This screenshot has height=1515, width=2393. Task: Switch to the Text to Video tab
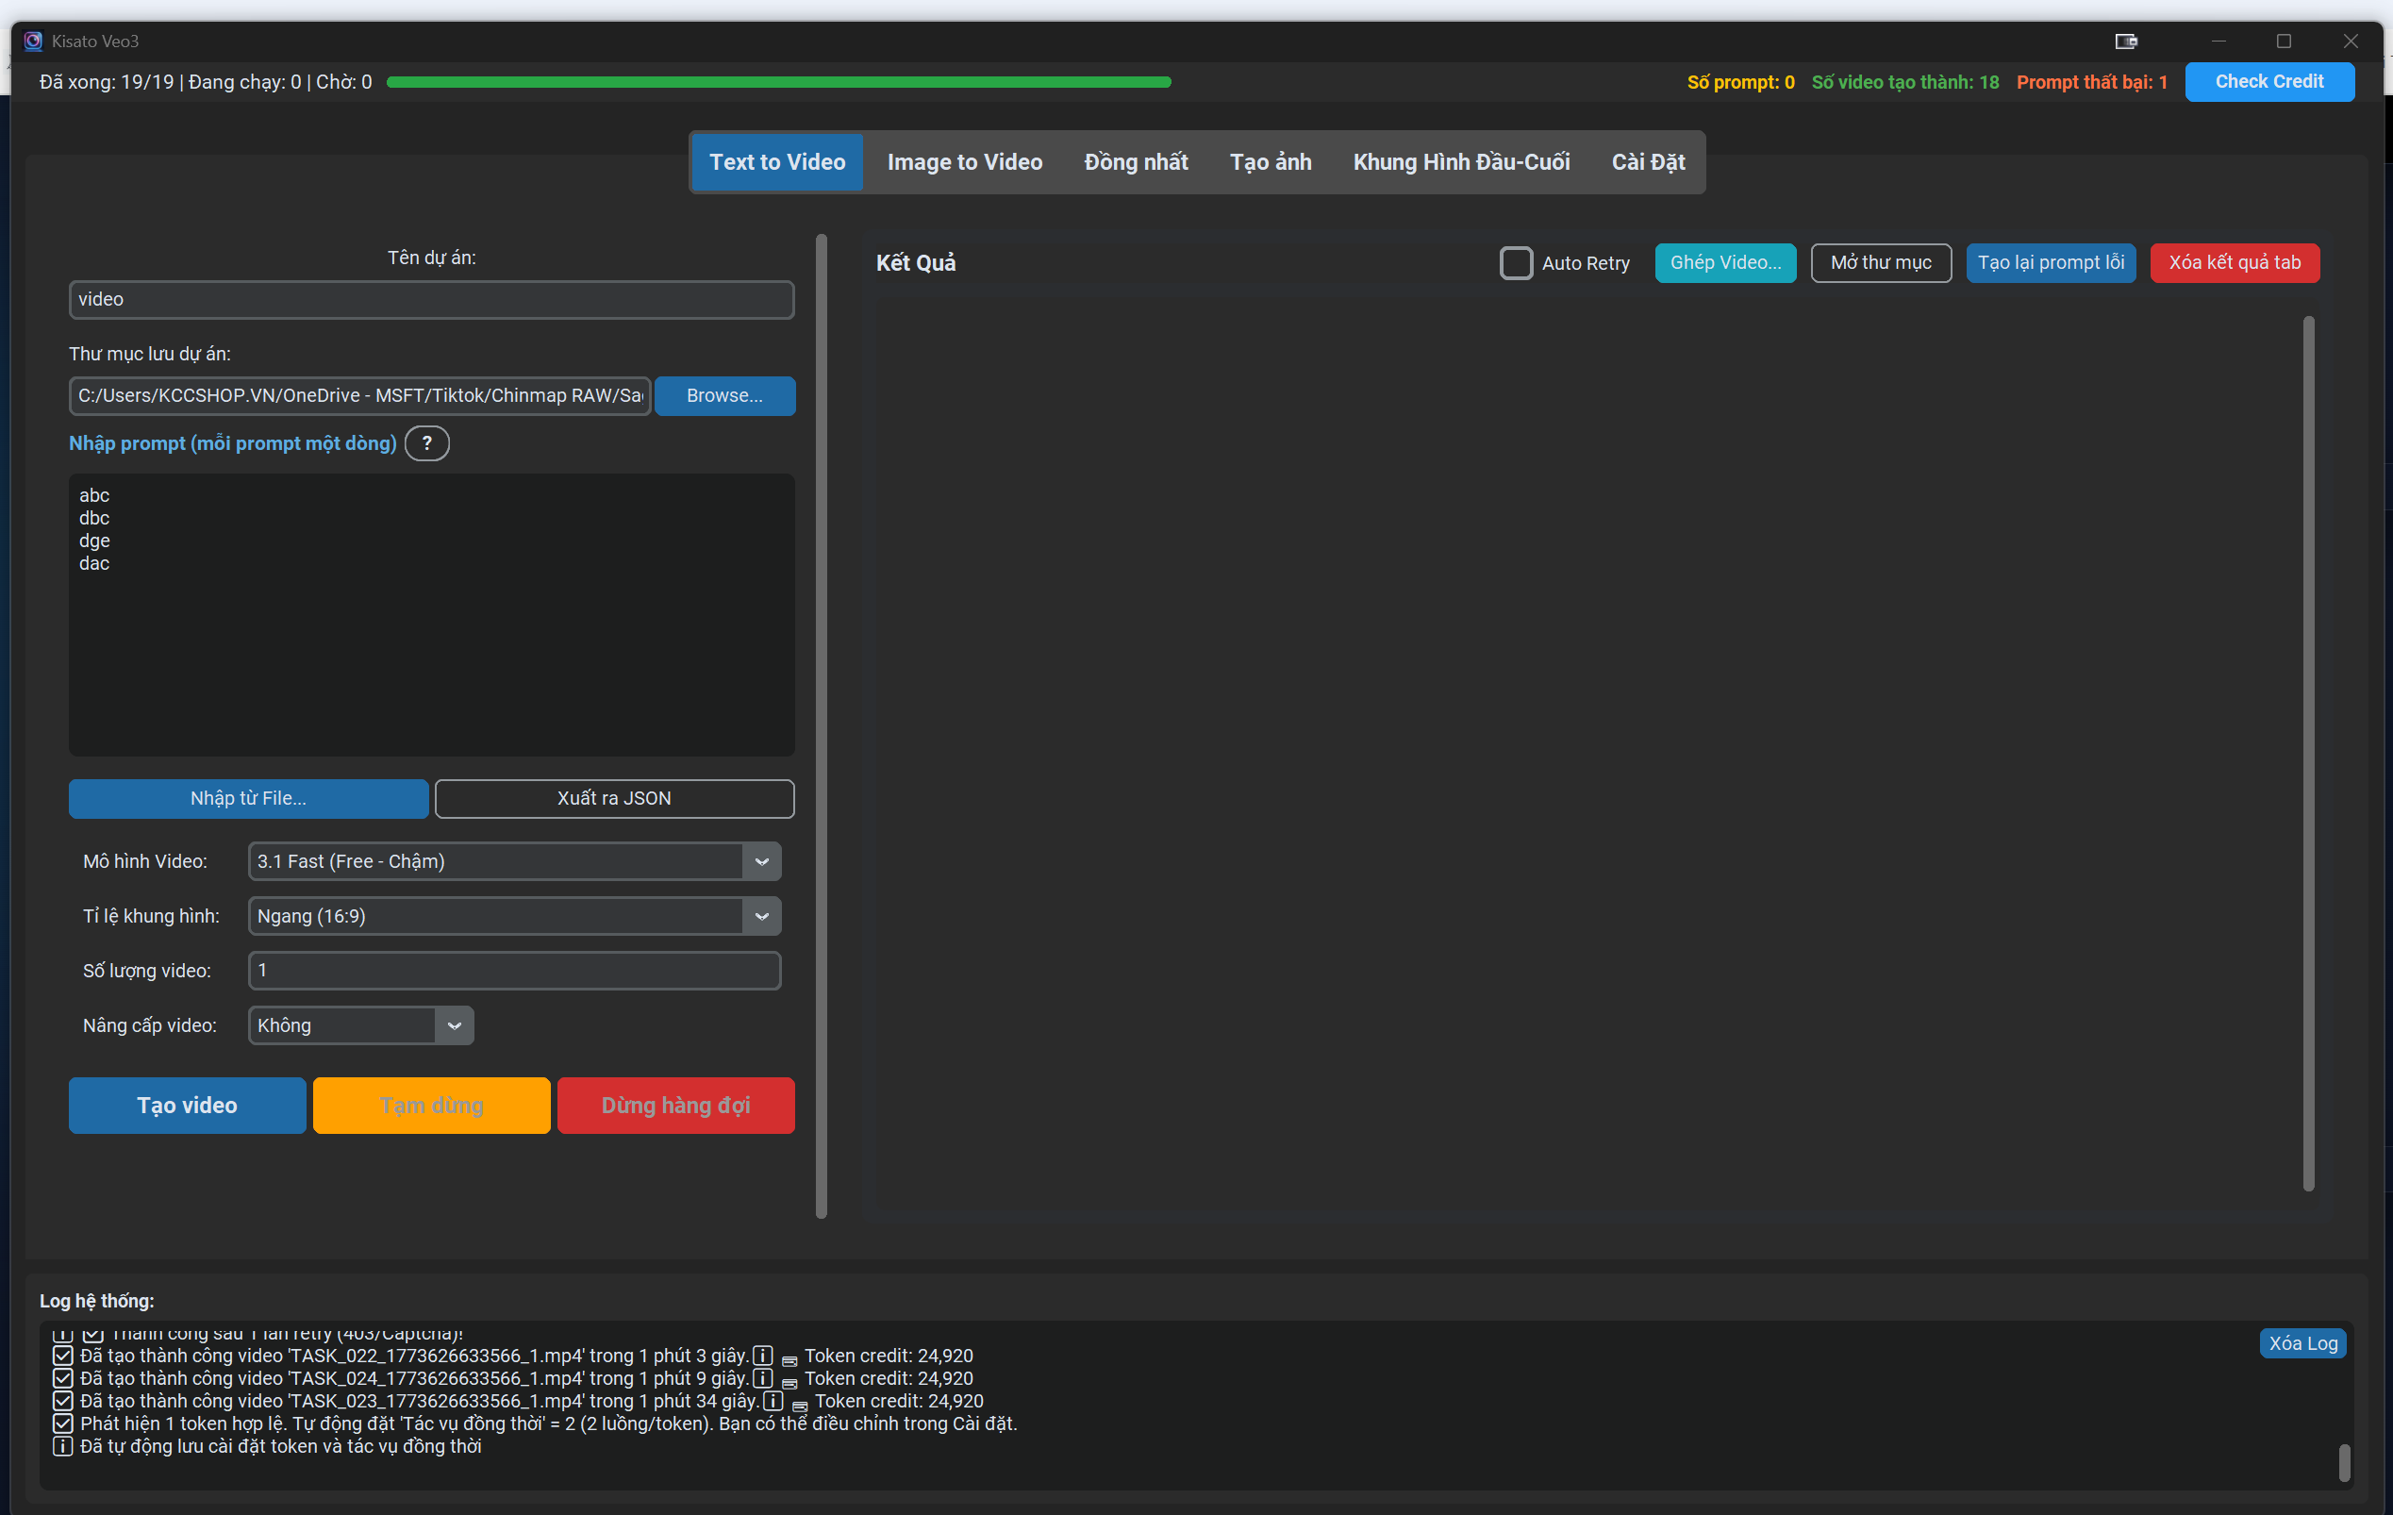click(x=777, y=162)
